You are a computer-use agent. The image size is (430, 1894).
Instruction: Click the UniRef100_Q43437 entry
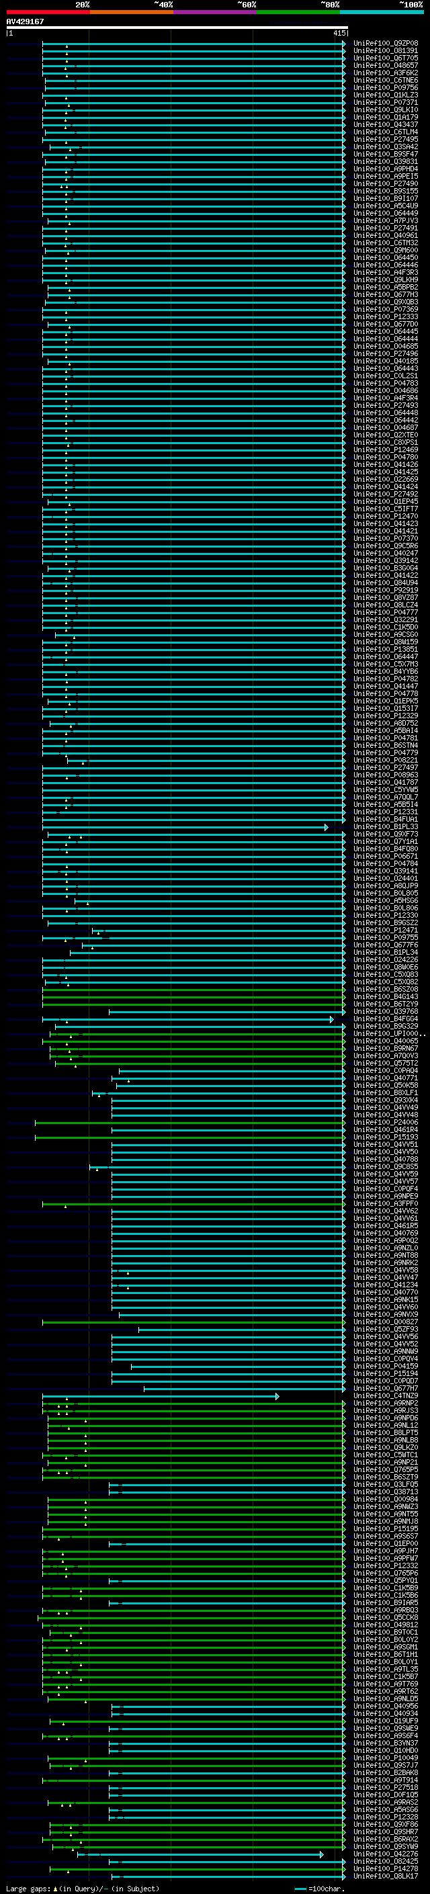[385, 124]
